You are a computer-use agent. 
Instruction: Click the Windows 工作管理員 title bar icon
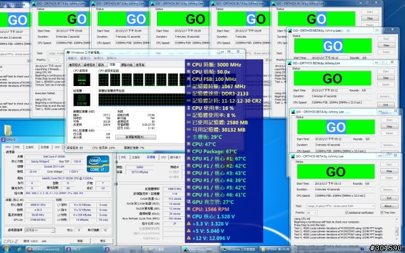68,52
